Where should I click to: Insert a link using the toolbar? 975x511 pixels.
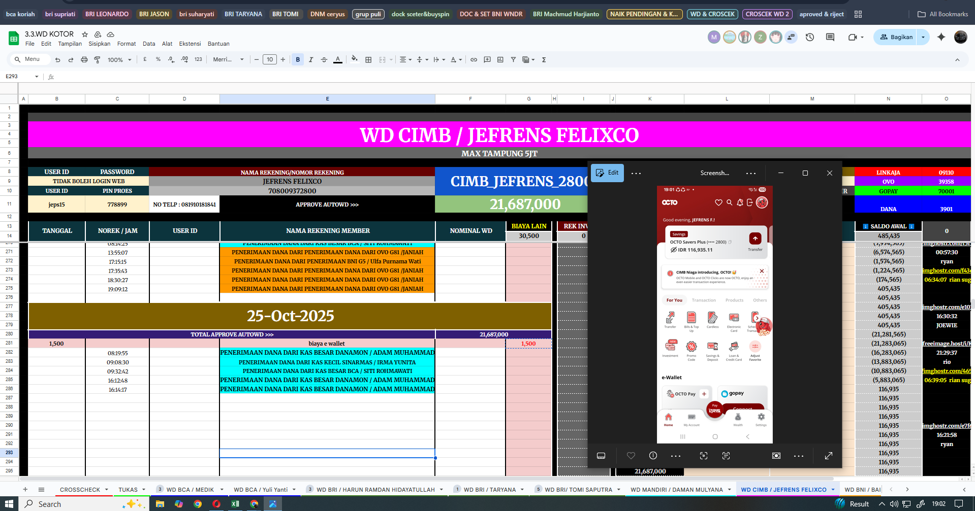click(x=474, y=59)
